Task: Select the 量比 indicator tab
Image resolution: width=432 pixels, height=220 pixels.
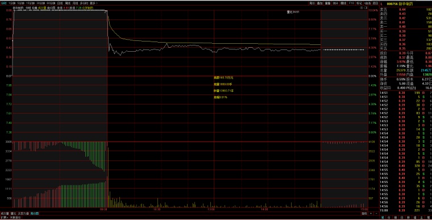Action: click(13, 213)
